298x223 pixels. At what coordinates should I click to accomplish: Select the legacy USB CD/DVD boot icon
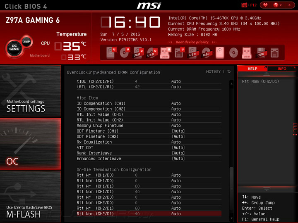pyautogui.click(x=207, y=52)
